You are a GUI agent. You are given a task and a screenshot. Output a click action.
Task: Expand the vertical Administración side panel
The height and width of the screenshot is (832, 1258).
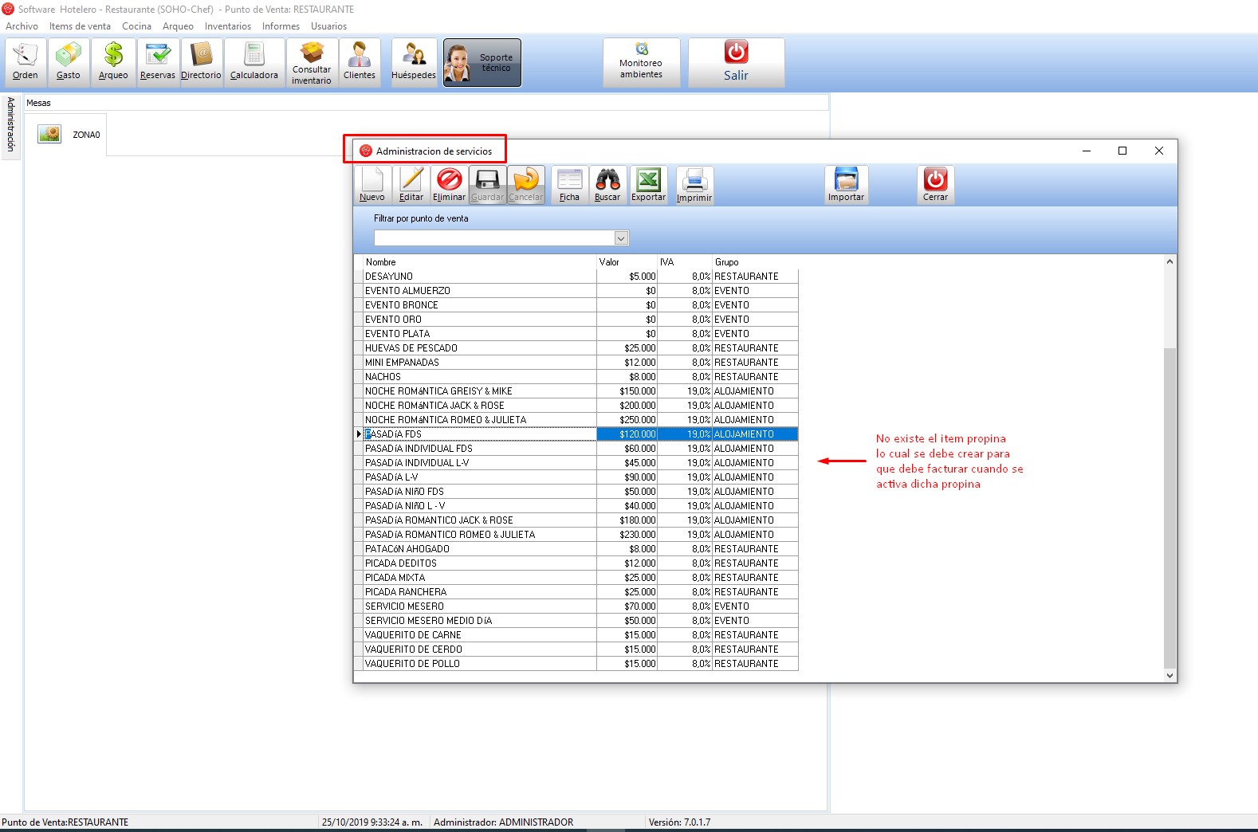coord(11,124)
